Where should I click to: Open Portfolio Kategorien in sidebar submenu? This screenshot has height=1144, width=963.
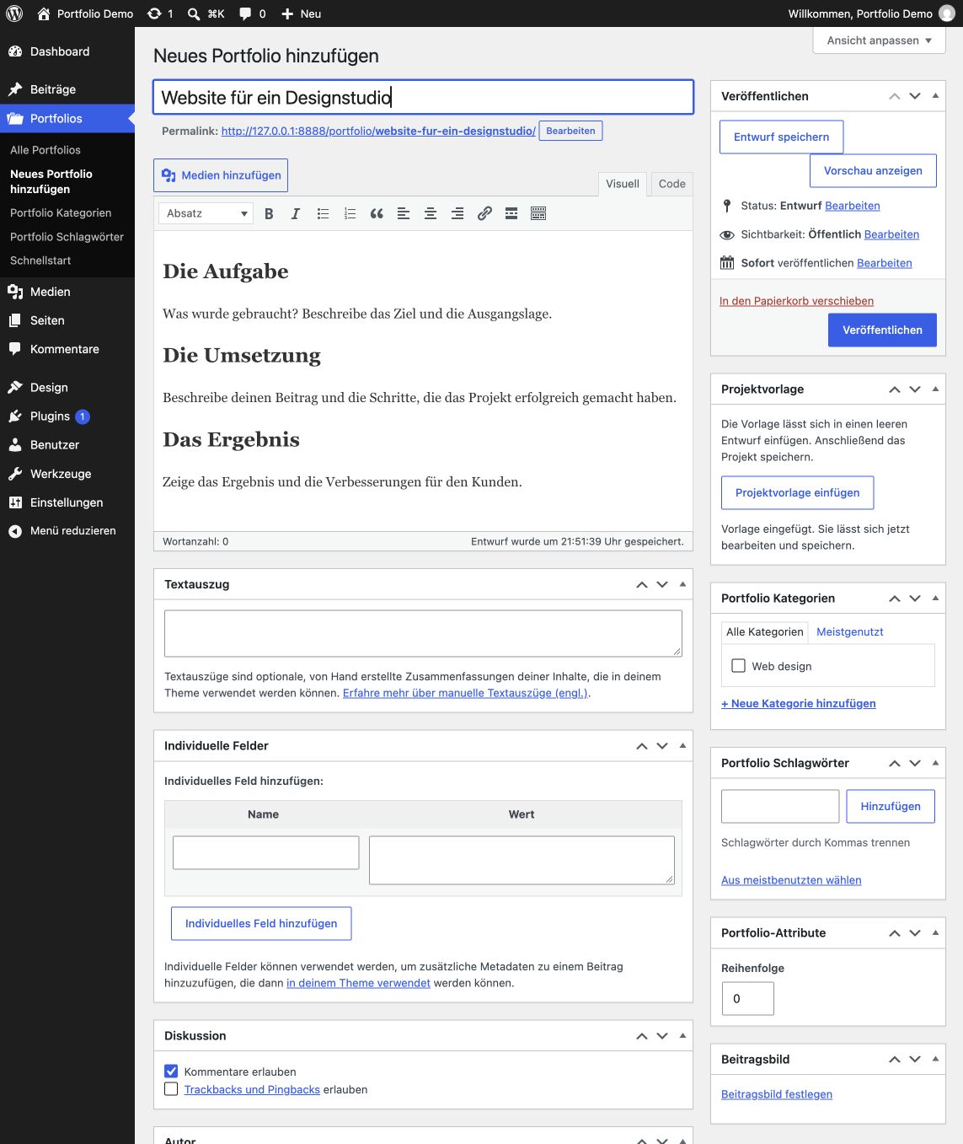(x=61, y=213)
